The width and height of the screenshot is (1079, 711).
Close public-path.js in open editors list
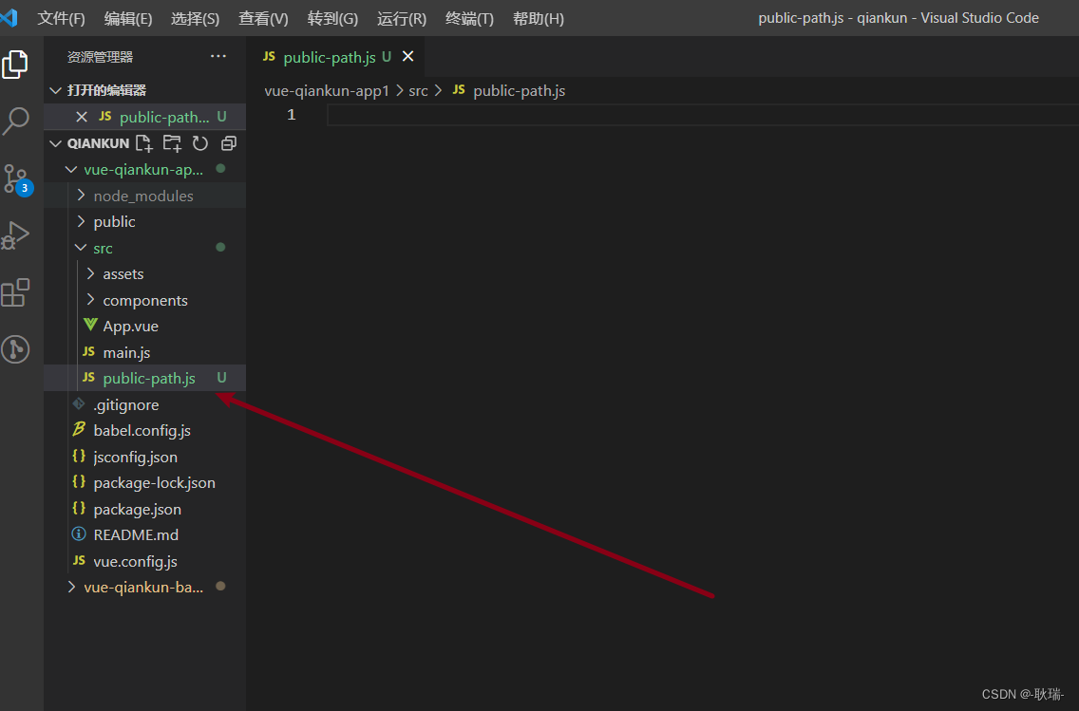point(82,117)
